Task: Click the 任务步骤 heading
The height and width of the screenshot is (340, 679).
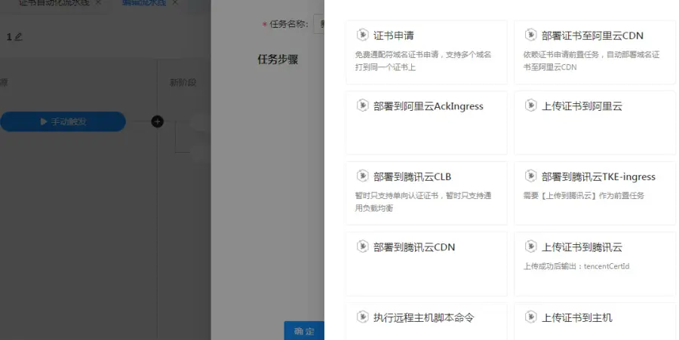Action: tap(278, 60)
